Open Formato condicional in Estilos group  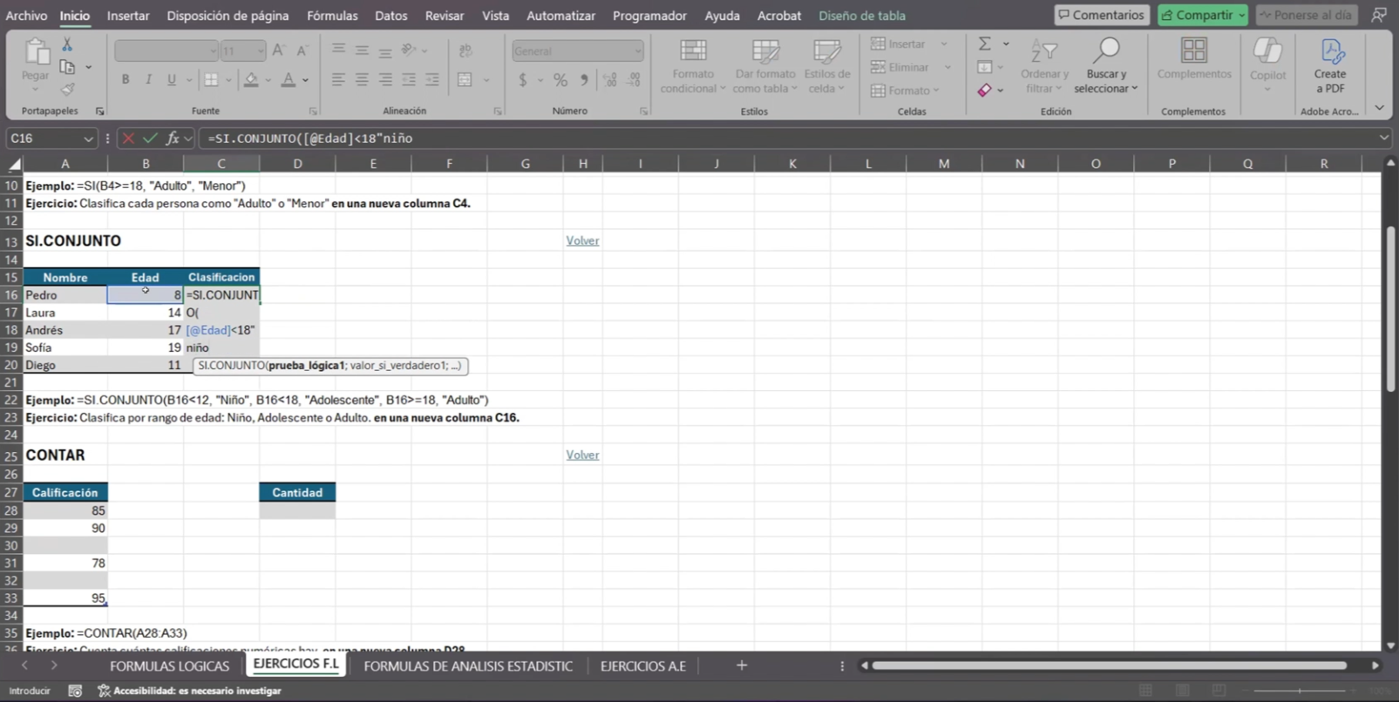click(693, 66)
